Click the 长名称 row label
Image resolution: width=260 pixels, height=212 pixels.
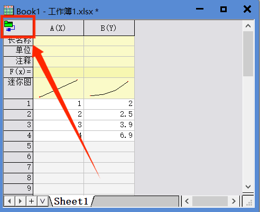point(18,41)
